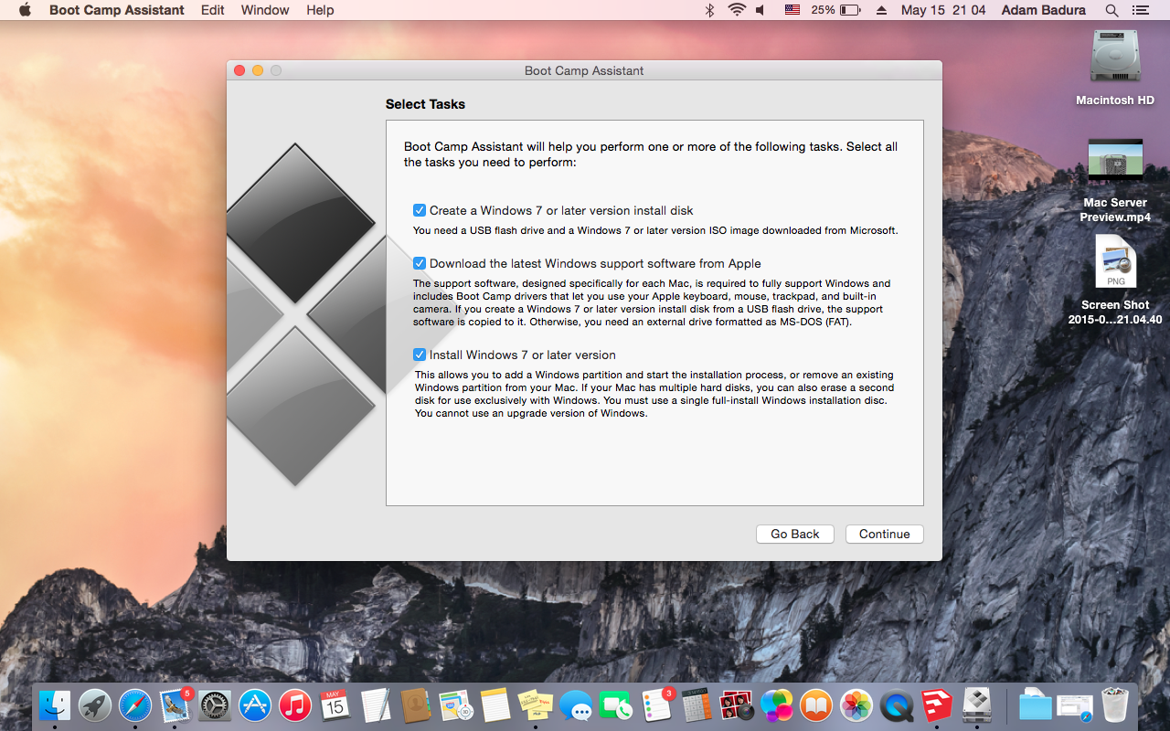Click the Wi-Fi status icon

point(737,10)
